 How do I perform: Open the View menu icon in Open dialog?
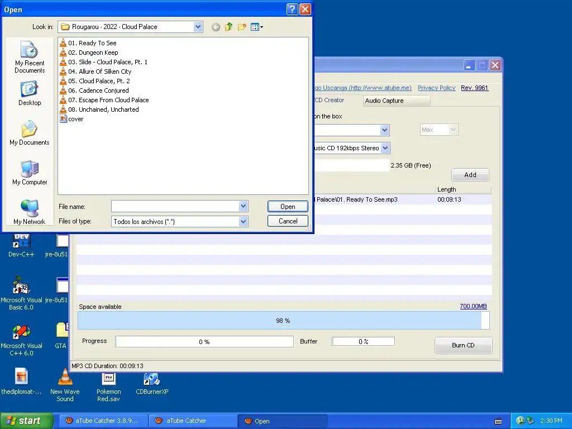point(257,27)
